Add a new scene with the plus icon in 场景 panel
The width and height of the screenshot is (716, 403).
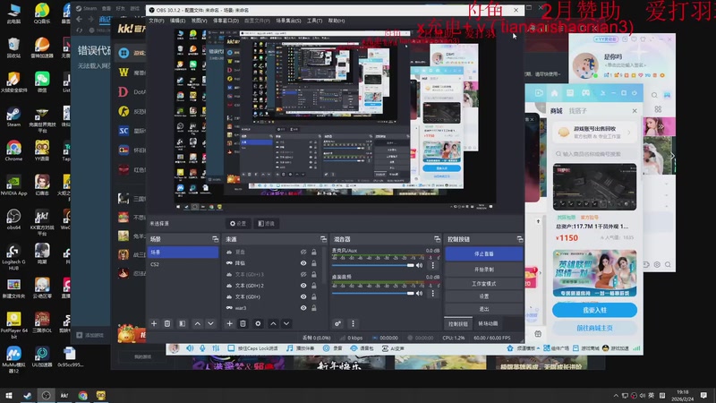click(x=154, y=323)
